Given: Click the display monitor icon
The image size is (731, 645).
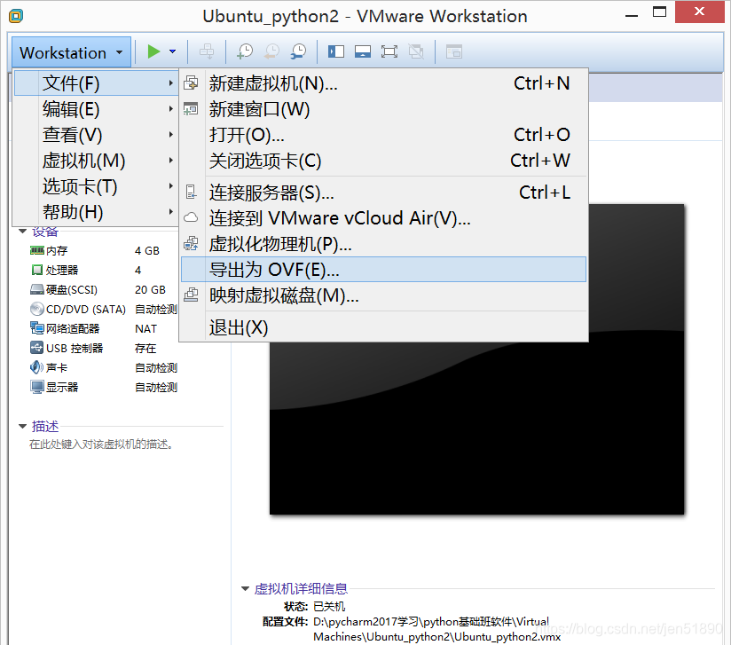Looking at the screenshot, I should click(x=37, y=387).
